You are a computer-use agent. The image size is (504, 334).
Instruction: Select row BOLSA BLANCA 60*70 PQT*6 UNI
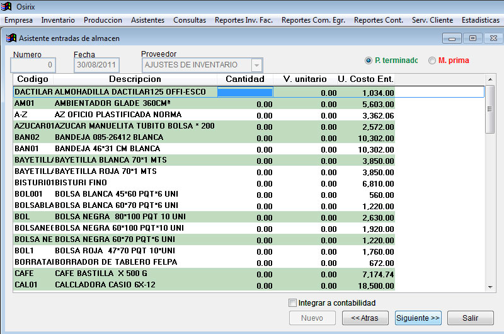[204, 205]
